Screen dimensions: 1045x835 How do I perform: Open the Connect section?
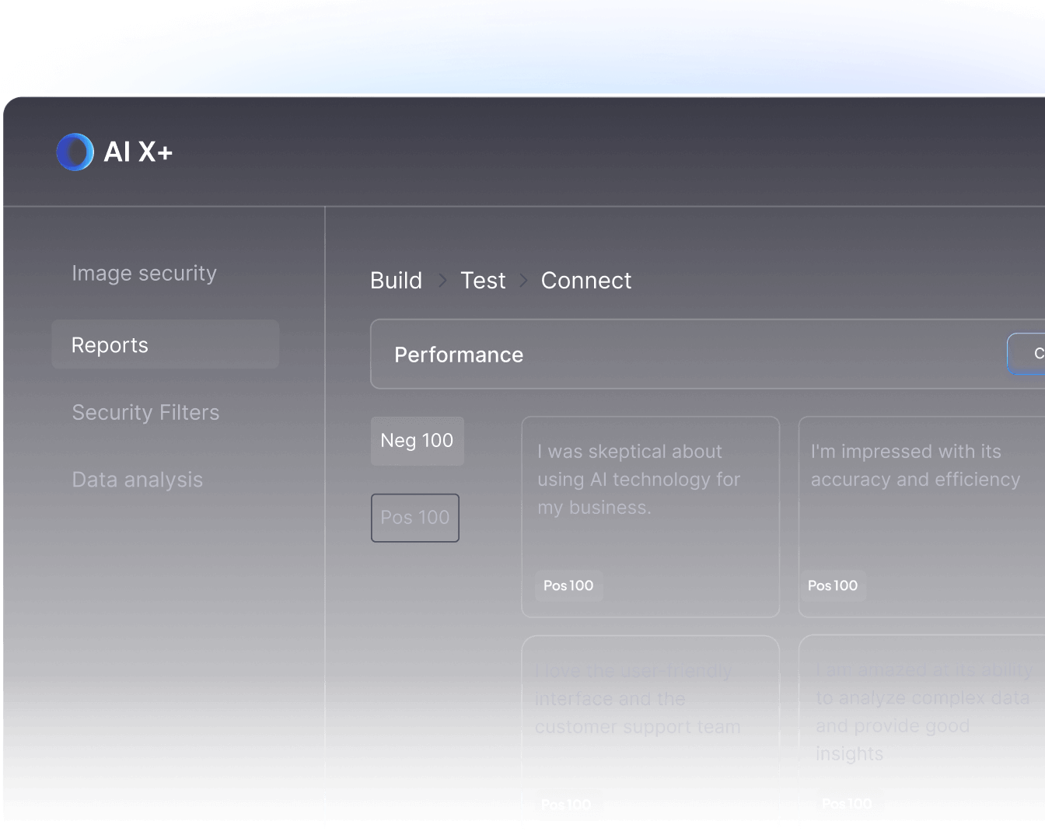[586, 280]
